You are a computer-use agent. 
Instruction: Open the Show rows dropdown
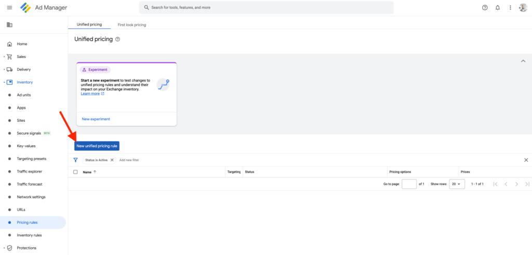[x=457, y=184]
